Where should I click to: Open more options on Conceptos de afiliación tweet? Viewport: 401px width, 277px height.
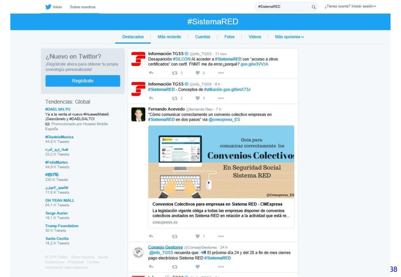[221, 98]
